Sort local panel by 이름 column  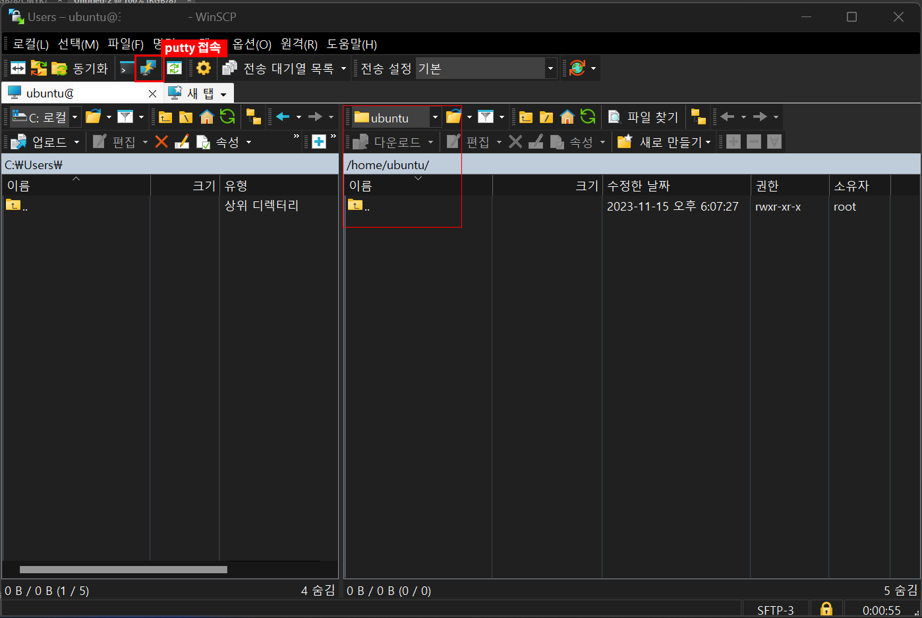coord(76,186)
